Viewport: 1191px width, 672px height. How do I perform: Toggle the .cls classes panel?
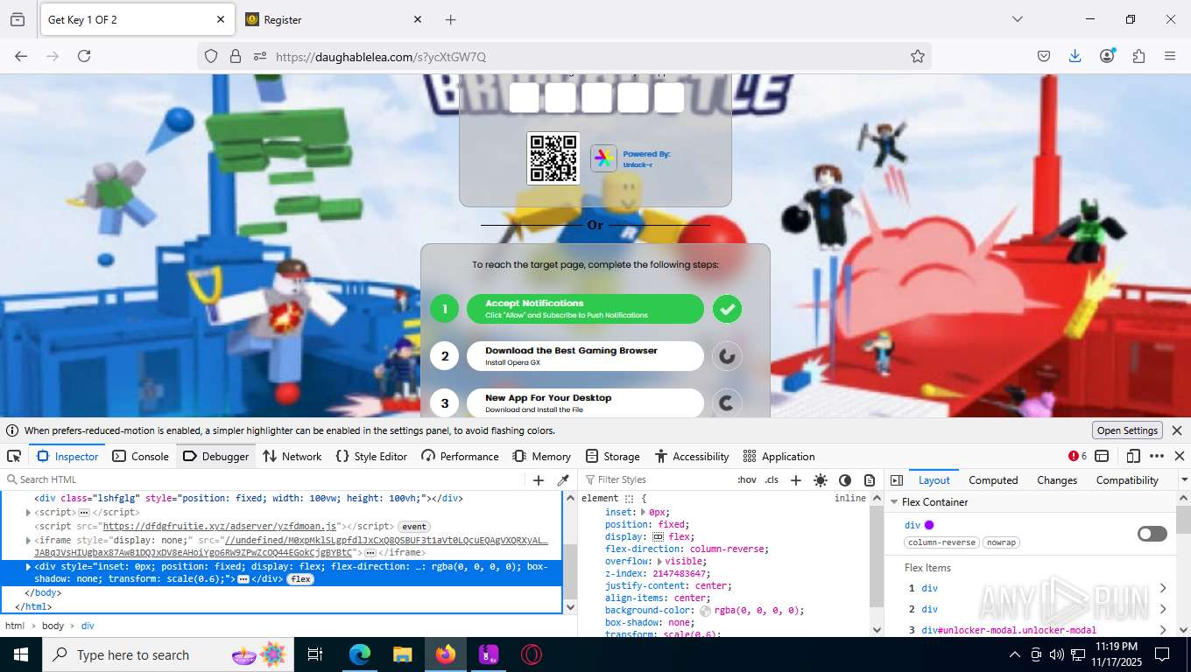click(x=772, y=479)
